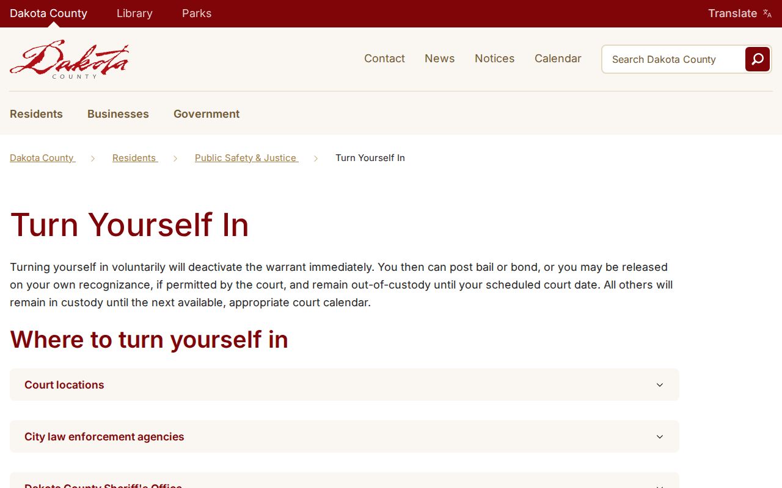
Task: Open the Businesses main menu
Action: [118, 114]
